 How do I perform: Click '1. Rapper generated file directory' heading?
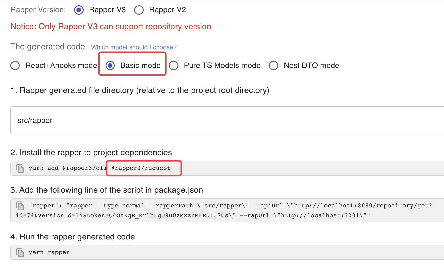click(x=140, y=90)
